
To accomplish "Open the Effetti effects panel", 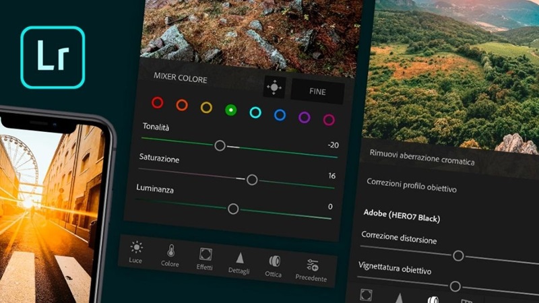I will click(x=205, y=259).
